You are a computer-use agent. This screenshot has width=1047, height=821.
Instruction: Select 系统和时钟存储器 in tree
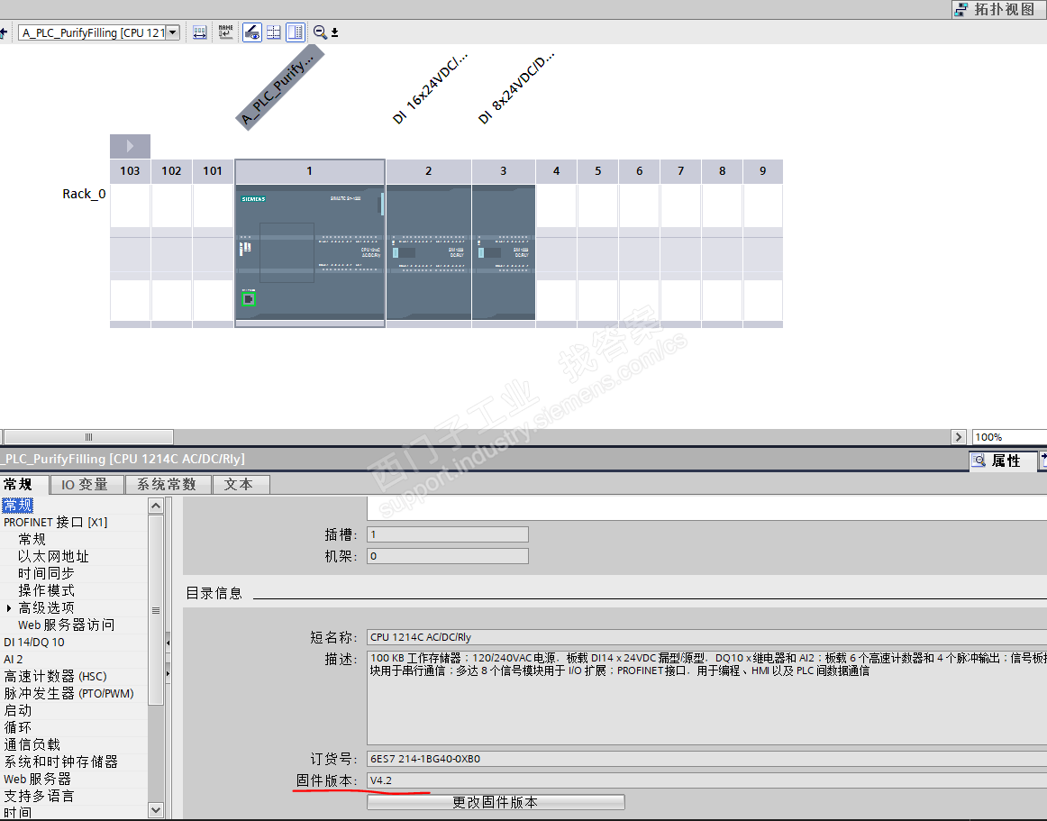[60, 762]
